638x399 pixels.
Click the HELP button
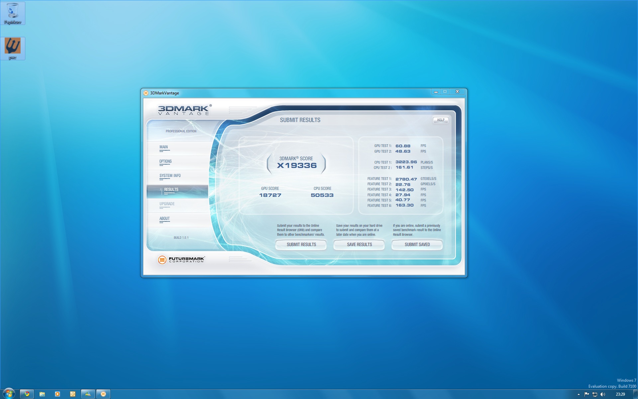pyautogui.click(x=441, y=120)
